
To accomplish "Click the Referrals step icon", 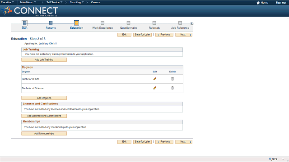I will click(154, 23).
